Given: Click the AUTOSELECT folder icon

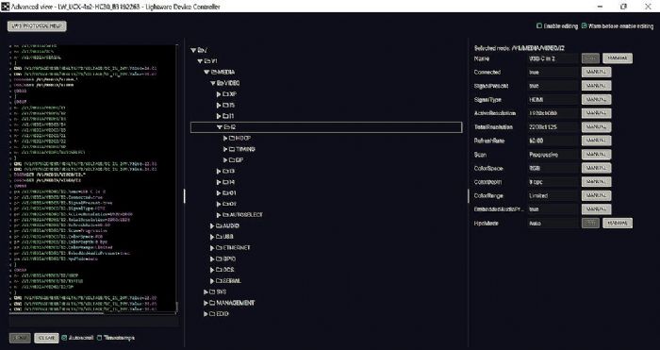Looking at the screenshot, I should pyautogui.click(x=225, y=215).
